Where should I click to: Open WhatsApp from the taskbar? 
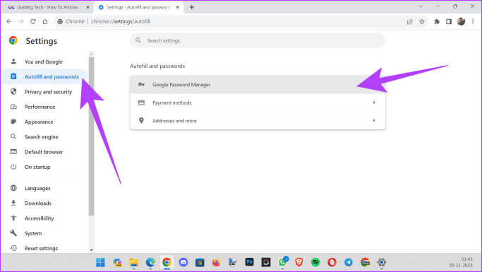(282, 262)
